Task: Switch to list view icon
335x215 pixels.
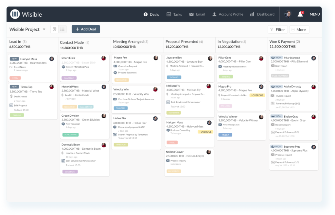Action: (x=62, y=29)
